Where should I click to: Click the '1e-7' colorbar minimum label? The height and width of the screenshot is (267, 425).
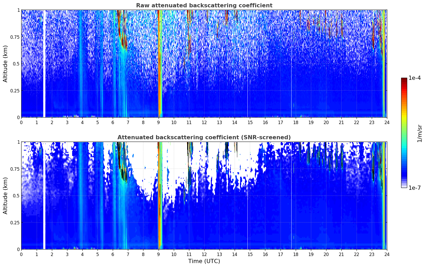[x=415, y=188]
